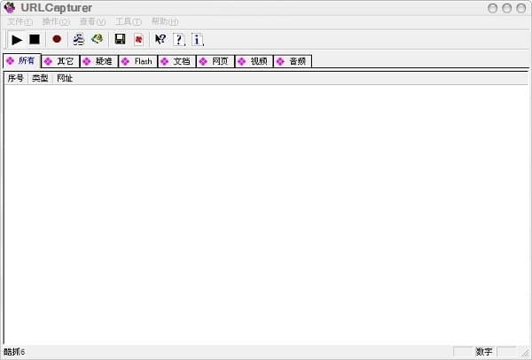Open the 查看(V) menu
Image resolution: width=532 pixels, height=360 pixels.
click(92, 21)
